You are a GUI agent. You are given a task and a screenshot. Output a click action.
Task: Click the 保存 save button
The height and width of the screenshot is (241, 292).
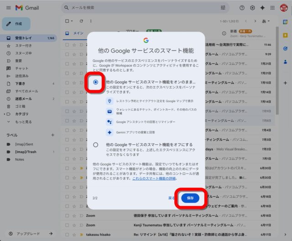(x=190, y=198)
